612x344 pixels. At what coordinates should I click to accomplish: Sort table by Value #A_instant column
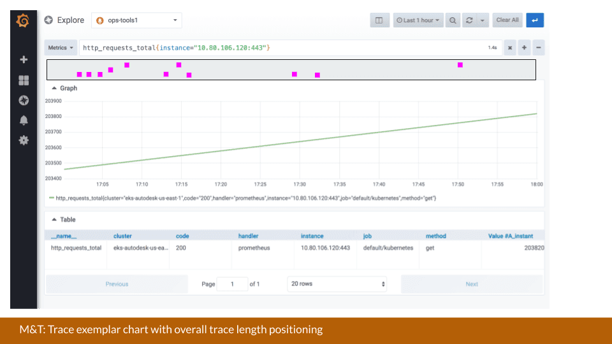[x=511, y=236]
